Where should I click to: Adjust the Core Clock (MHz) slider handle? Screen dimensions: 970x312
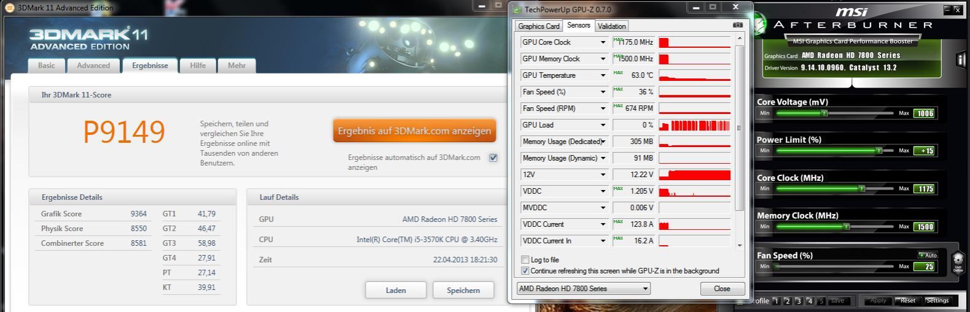coord(861,189)
